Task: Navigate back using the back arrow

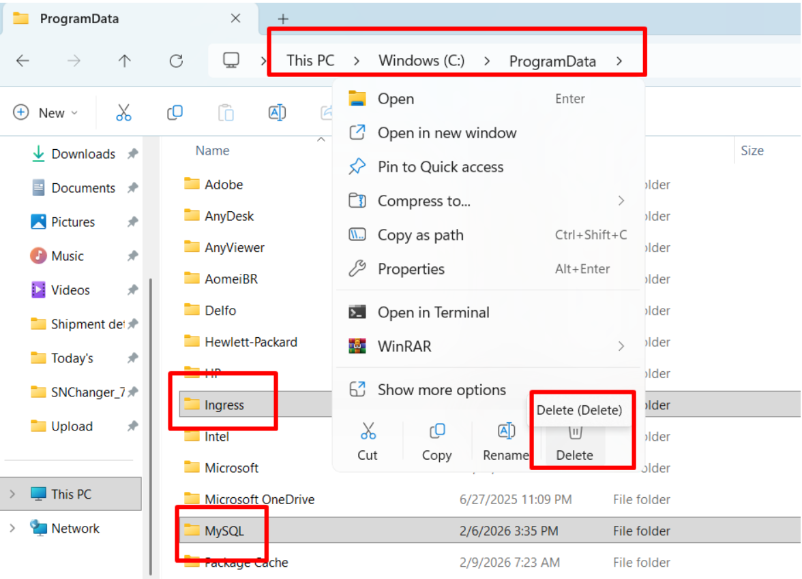Action: (x=23, y=61)
